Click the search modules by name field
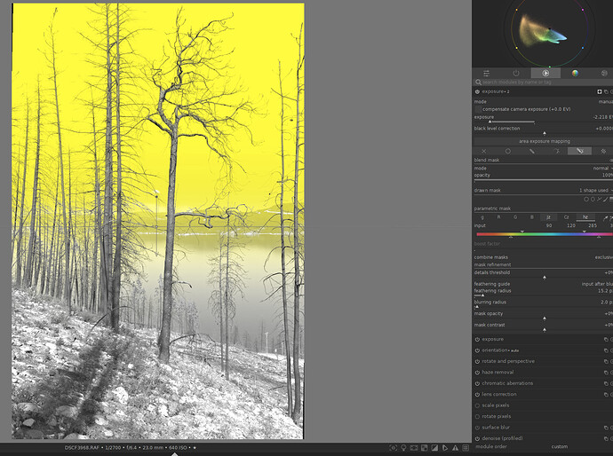Image resolution: width=613 pixels, height=456 pixels. pyautogui.click(x=544, y=82)
